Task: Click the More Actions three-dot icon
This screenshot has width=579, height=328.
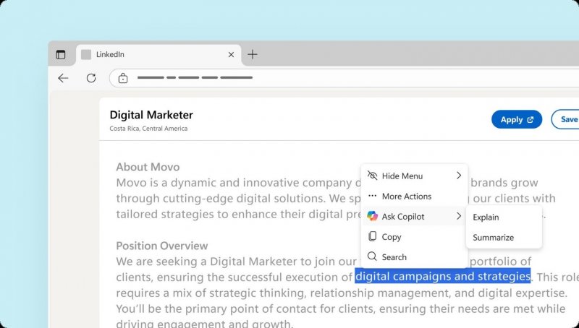Action: coord(373,196)
